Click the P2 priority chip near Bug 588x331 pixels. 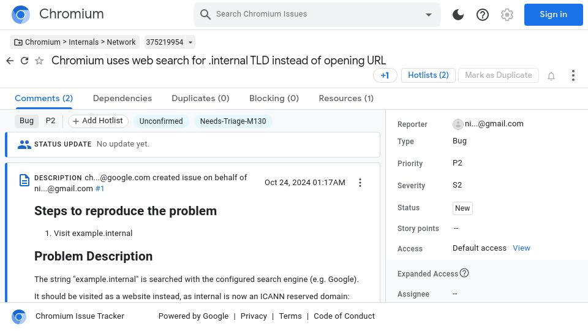(x=50, y=121)
